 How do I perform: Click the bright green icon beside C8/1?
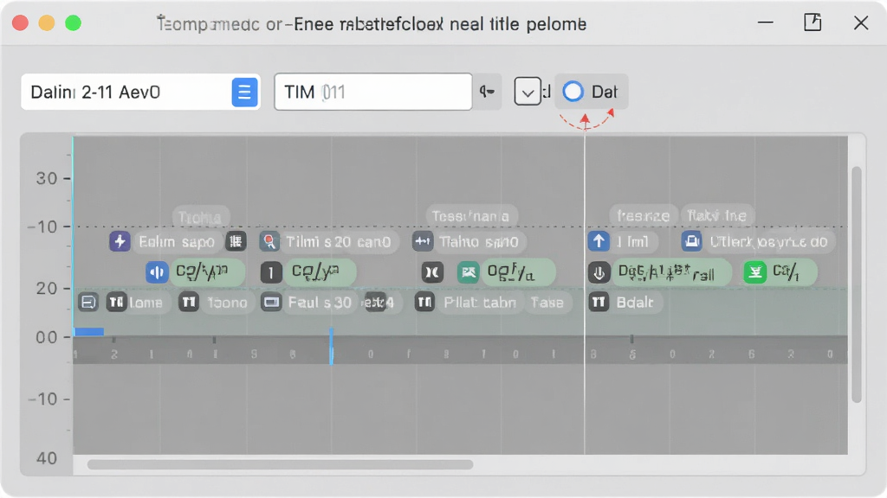point(754,272)
